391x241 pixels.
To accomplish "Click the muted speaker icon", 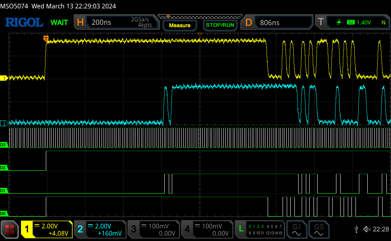I will [x=367, y=229].
